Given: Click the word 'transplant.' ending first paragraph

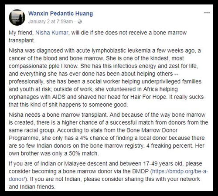Looking at the screenshot, I should (x=22, y=41).
